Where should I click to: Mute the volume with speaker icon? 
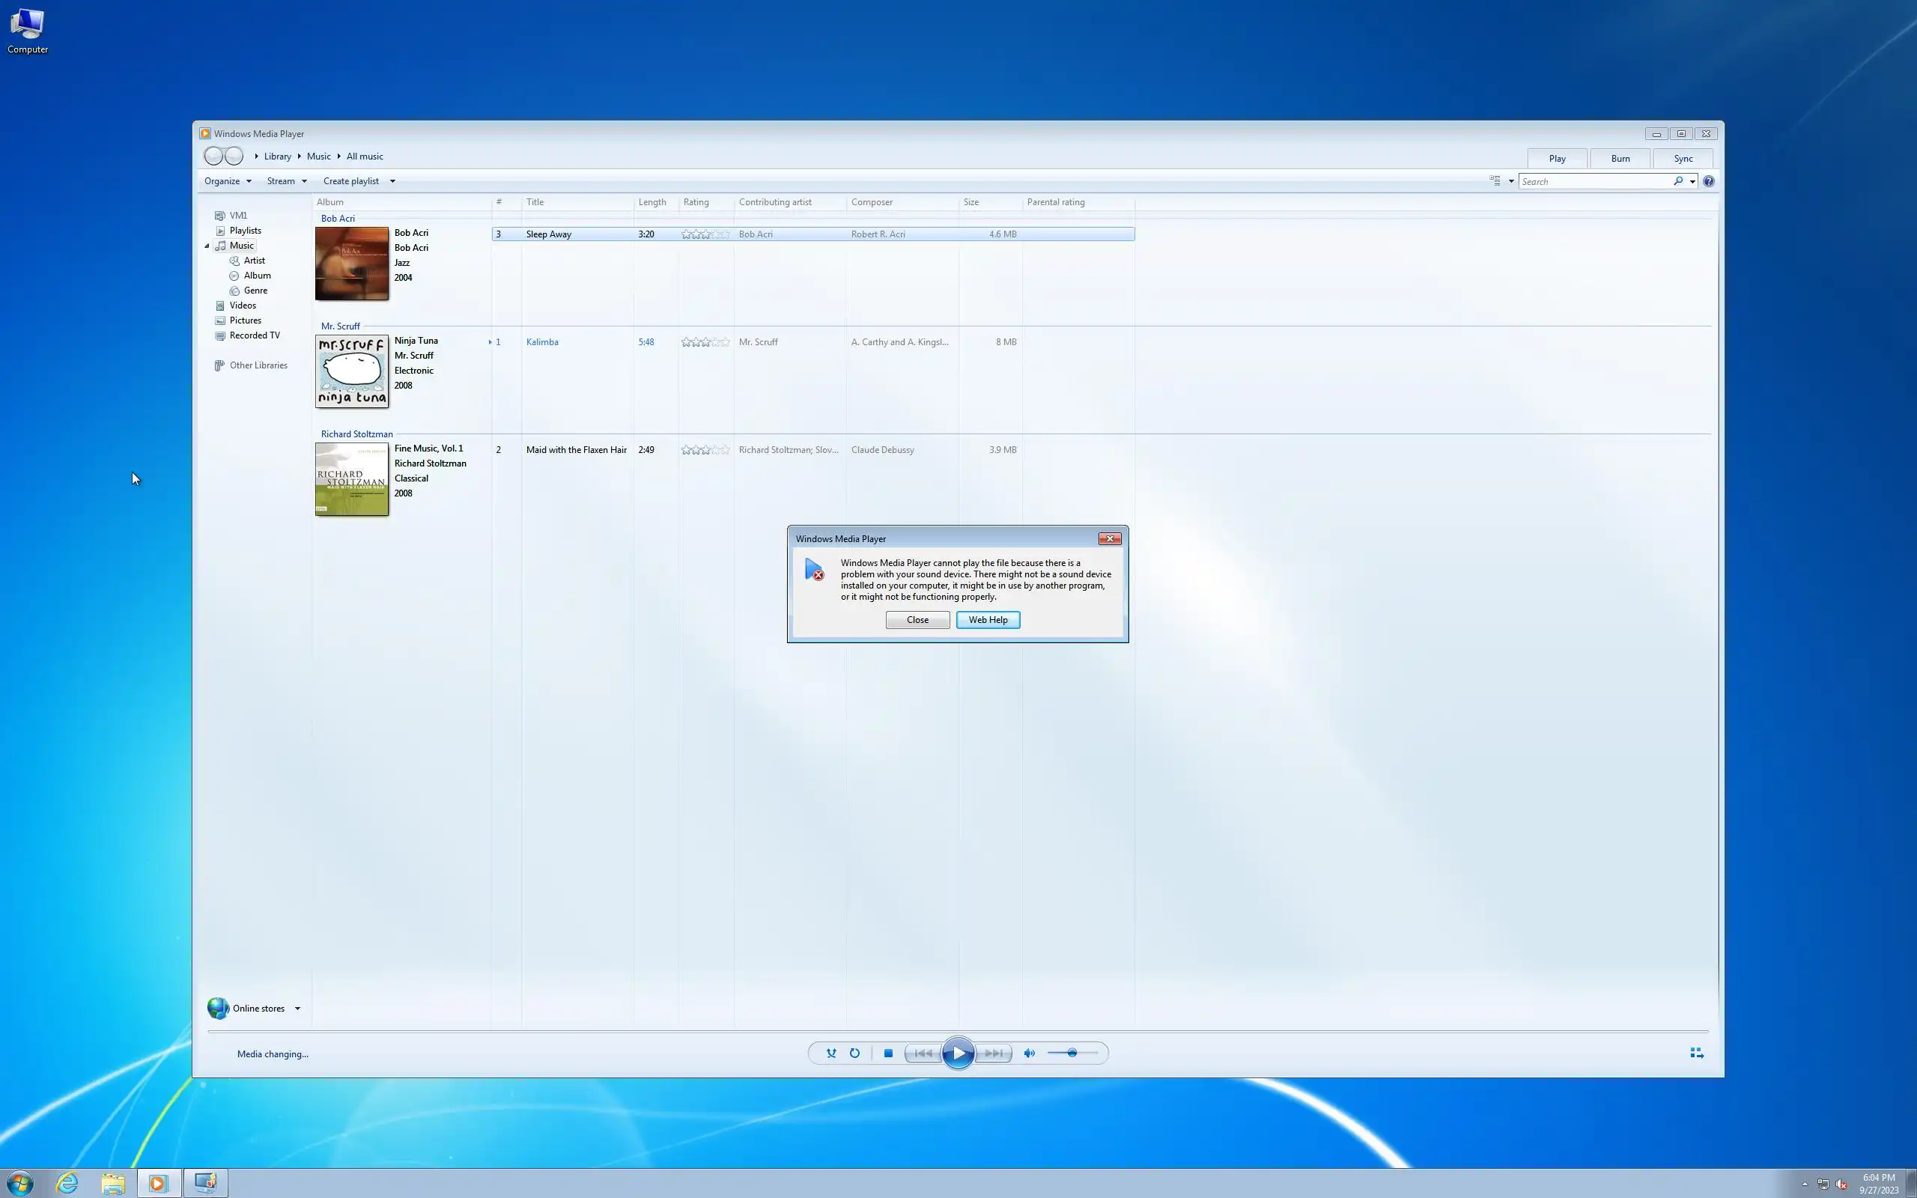click(x=1029, y=1053)
